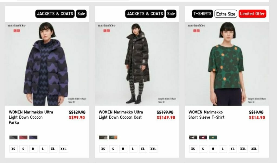This screenshot has height=163, width=277.
Task: Pick the gray color swatch for Cocoon Parka
Action: (14, 137)
